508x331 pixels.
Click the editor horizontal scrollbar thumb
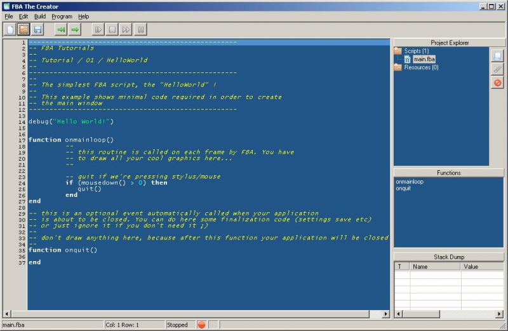(x=190, y=314)
